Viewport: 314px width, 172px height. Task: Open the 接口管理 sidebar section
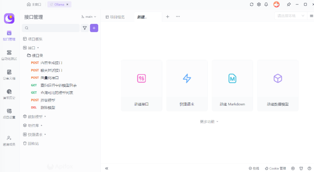pos(9,36)
